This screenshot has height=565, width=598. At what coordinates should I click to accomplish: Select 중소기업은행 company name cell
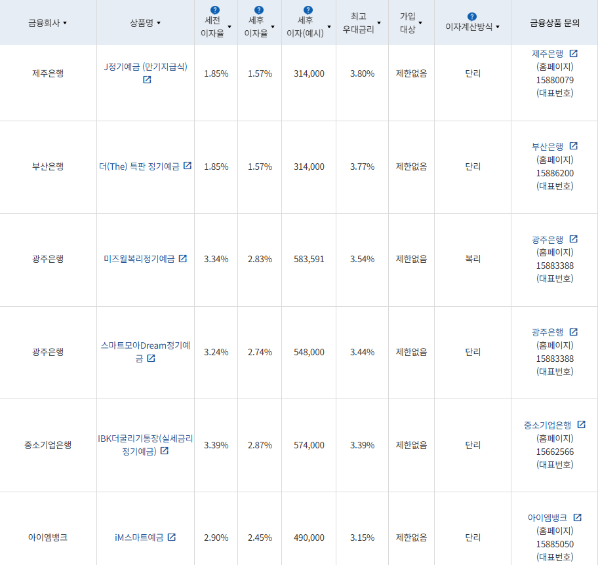tap(48, 445)
